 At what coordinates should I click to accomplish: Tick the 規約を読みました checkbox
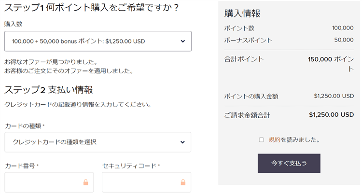click(261, 140)
